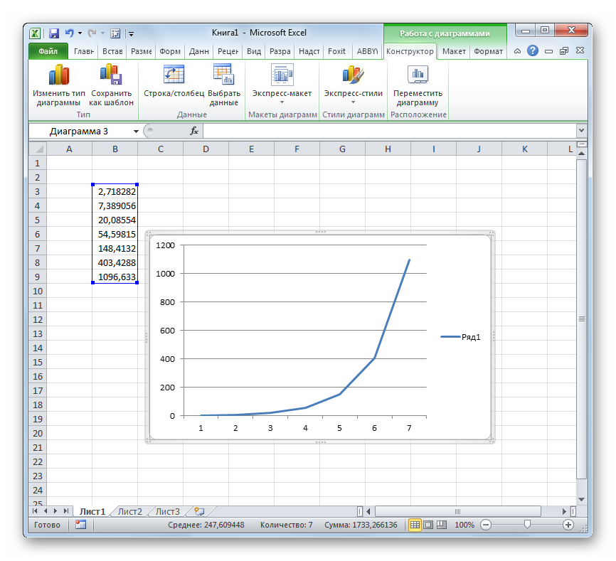Switch to Page Break Preview view
This screenshot has height=561, width=616.
441,525
